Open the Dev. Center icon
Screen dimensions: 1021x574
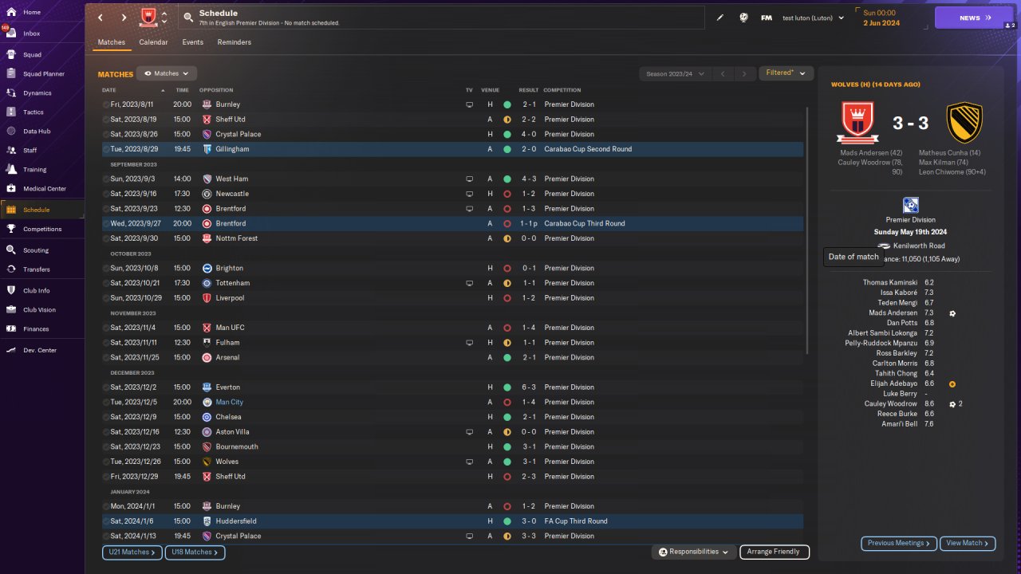tap(10, 350)
